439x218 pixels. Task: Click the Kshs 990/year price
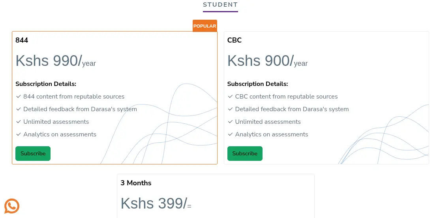(x=56, y=61)
